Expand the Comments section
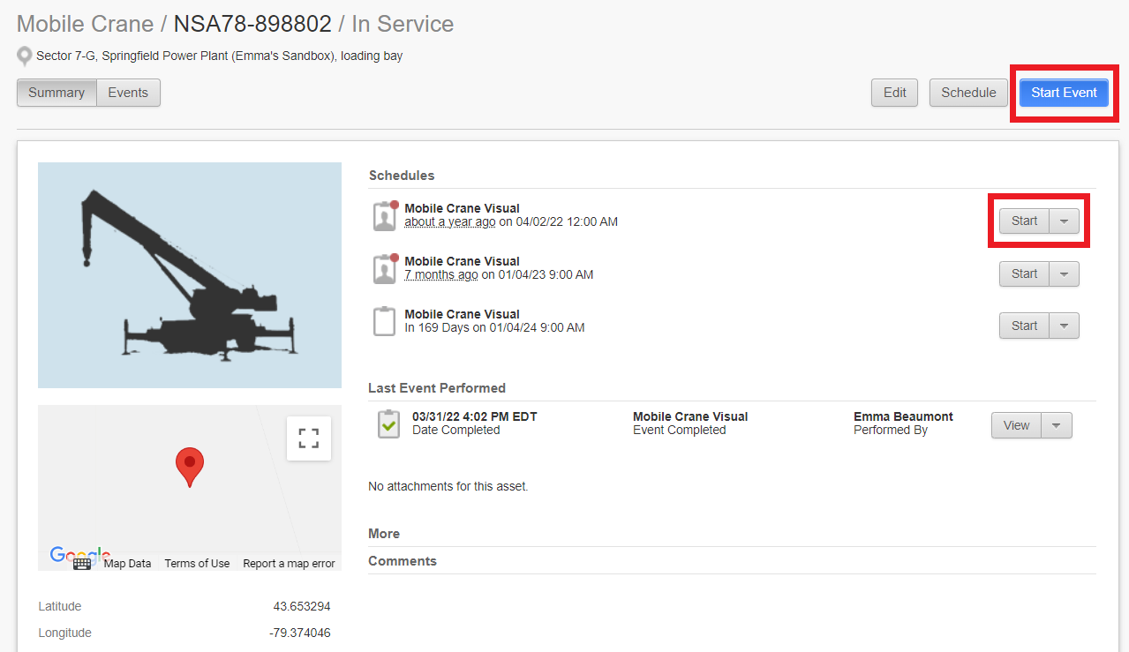Viewport: 1129px width, 652px height. [403, 561]
